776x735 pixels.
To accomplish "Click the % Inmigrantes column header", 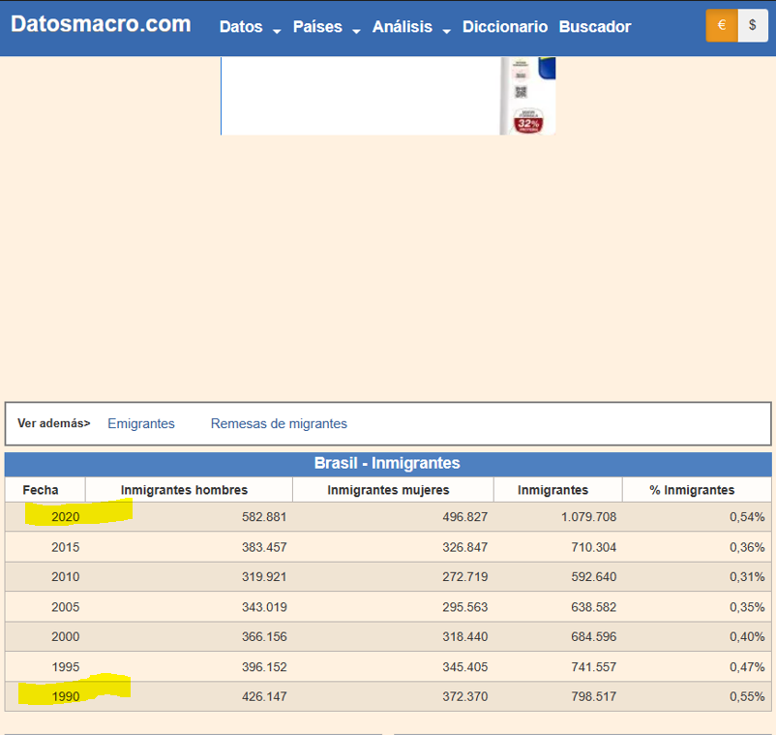I will [x=692, y=490].
